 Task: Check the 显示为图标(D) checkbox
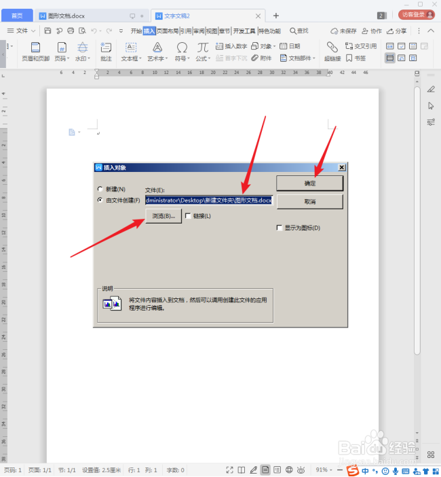click(280, 228)
